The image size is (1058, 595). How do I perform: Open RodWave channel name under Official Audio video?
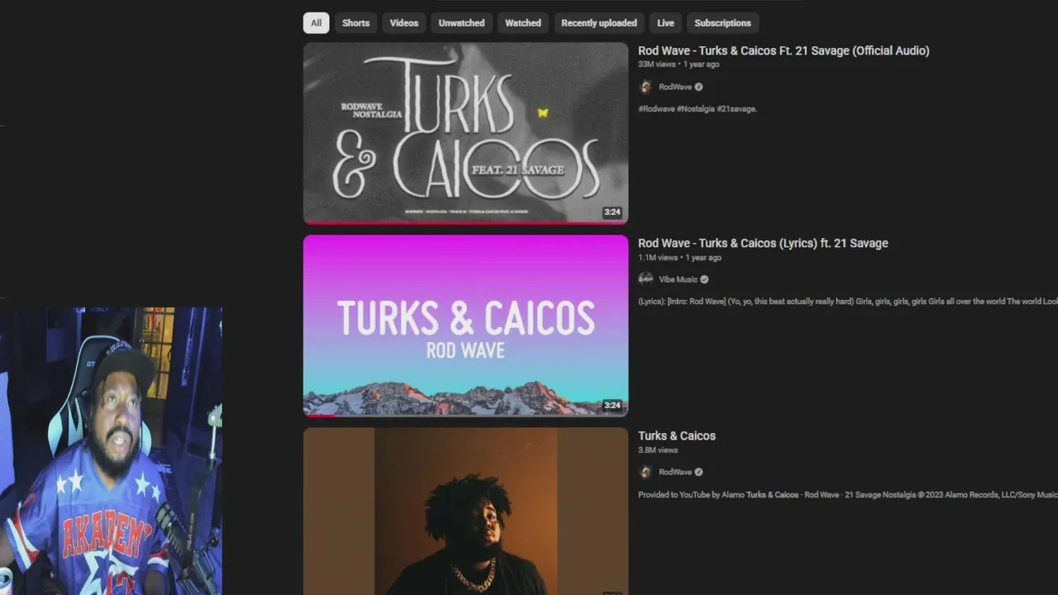point(675,87)
